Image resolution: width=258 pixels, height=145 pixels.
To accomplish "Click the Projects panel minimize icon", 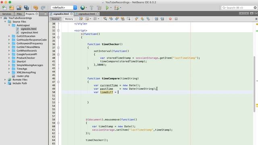I will (x=46, y=14).
